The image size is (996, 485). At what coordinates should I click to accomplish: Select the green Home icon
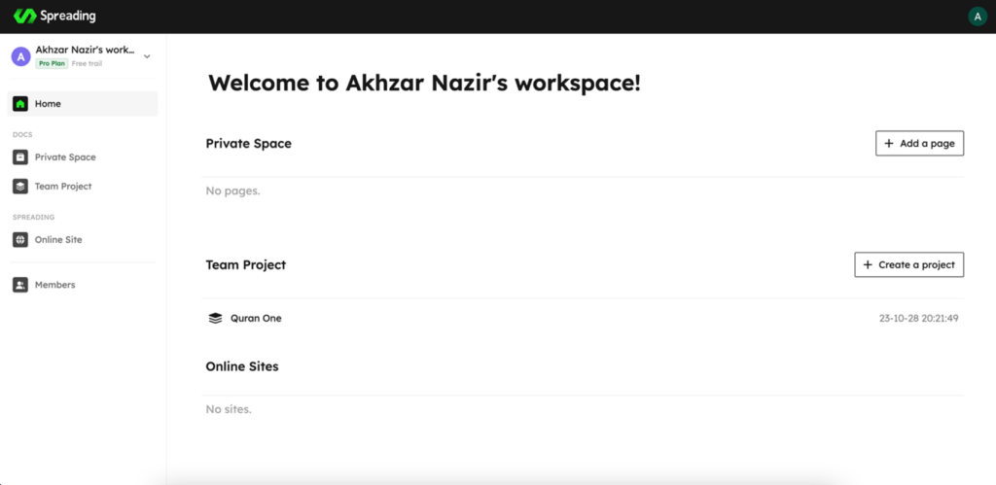coord(20,103)
